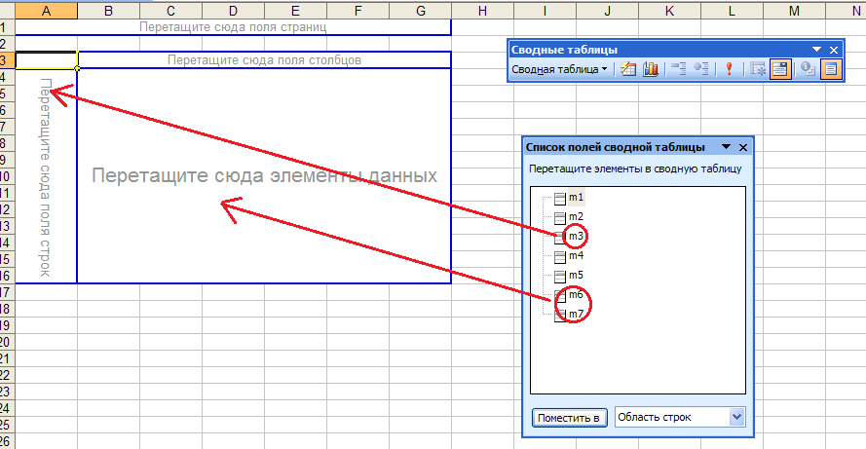Close the 'Список полей сводной таблицы' panel
This screenshot has height=449, width=866.
(x=743, y=147)
